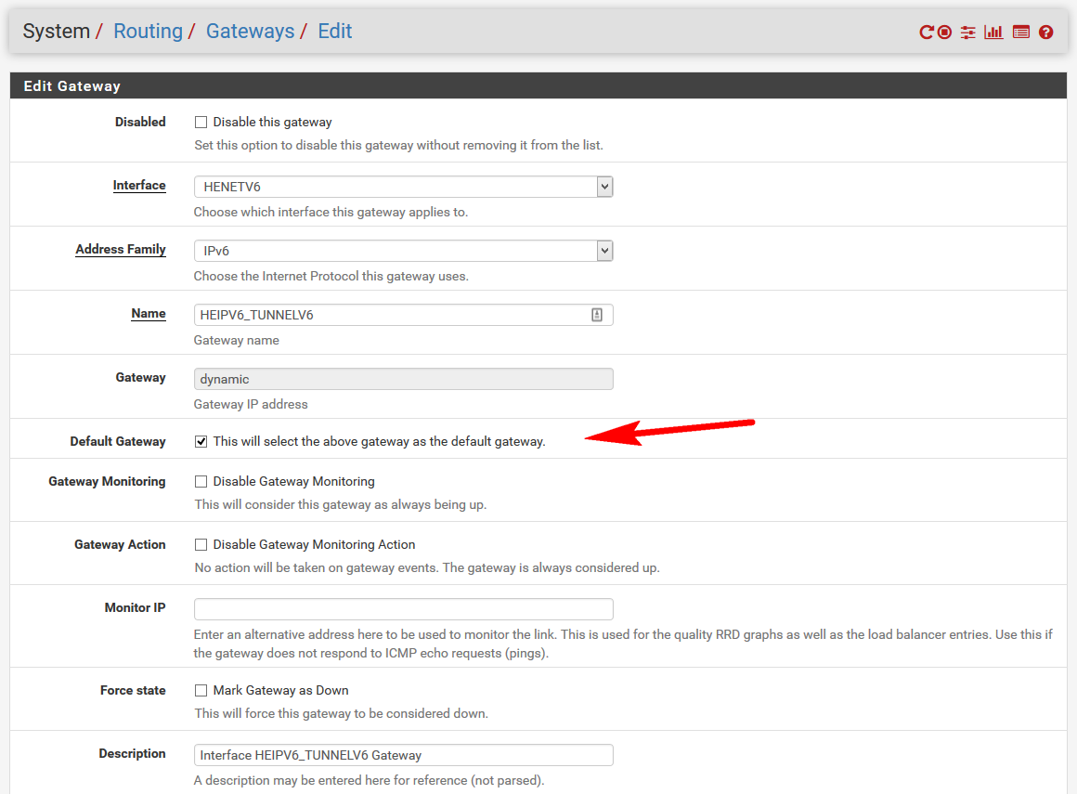Uncheck the Default Gateway checkbox
The image size is (1077, 794).
(x=201, y=442)
